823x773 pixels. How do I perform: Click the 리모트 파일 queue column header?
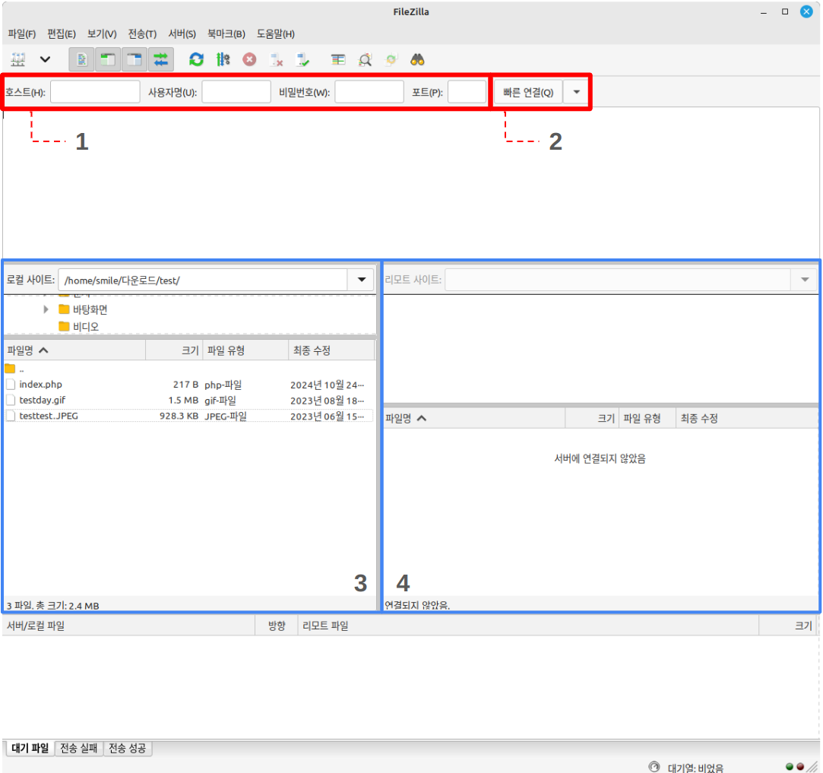tap(529, 626)
